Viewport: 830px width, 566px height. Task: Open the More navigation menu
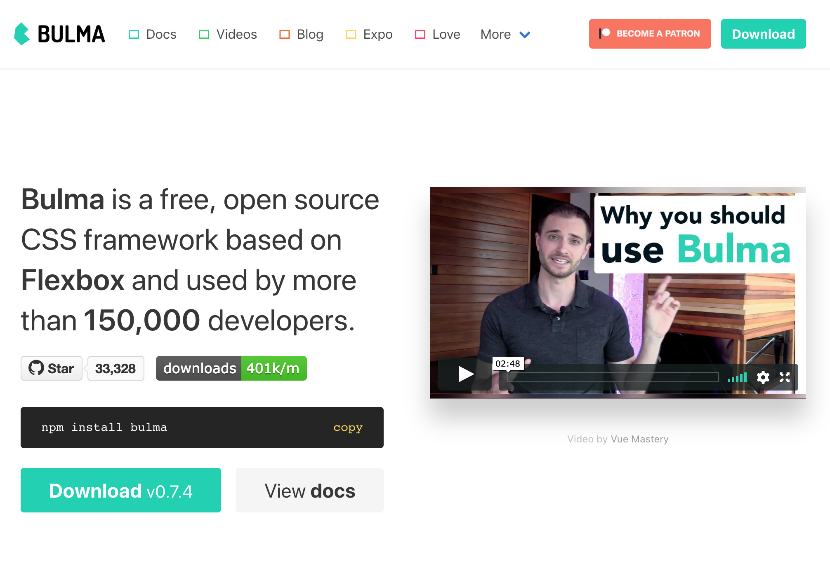tap(505, 34)
